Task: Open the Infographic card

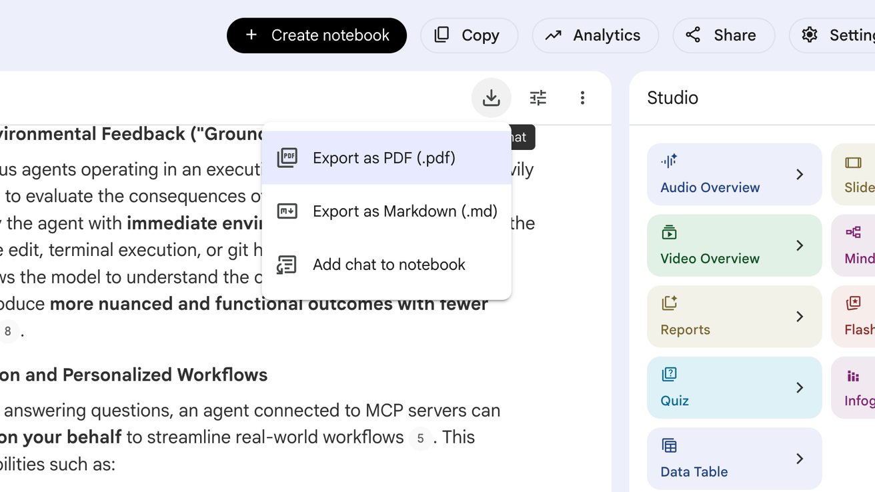Action: click(x=854, y=387)
